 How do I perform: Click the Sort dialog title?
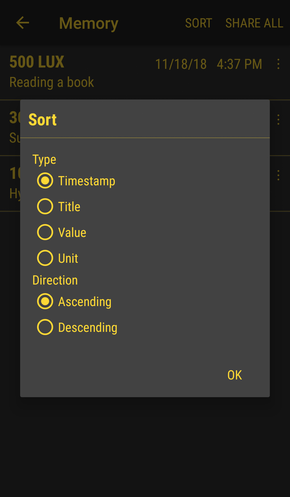(42, 120)
